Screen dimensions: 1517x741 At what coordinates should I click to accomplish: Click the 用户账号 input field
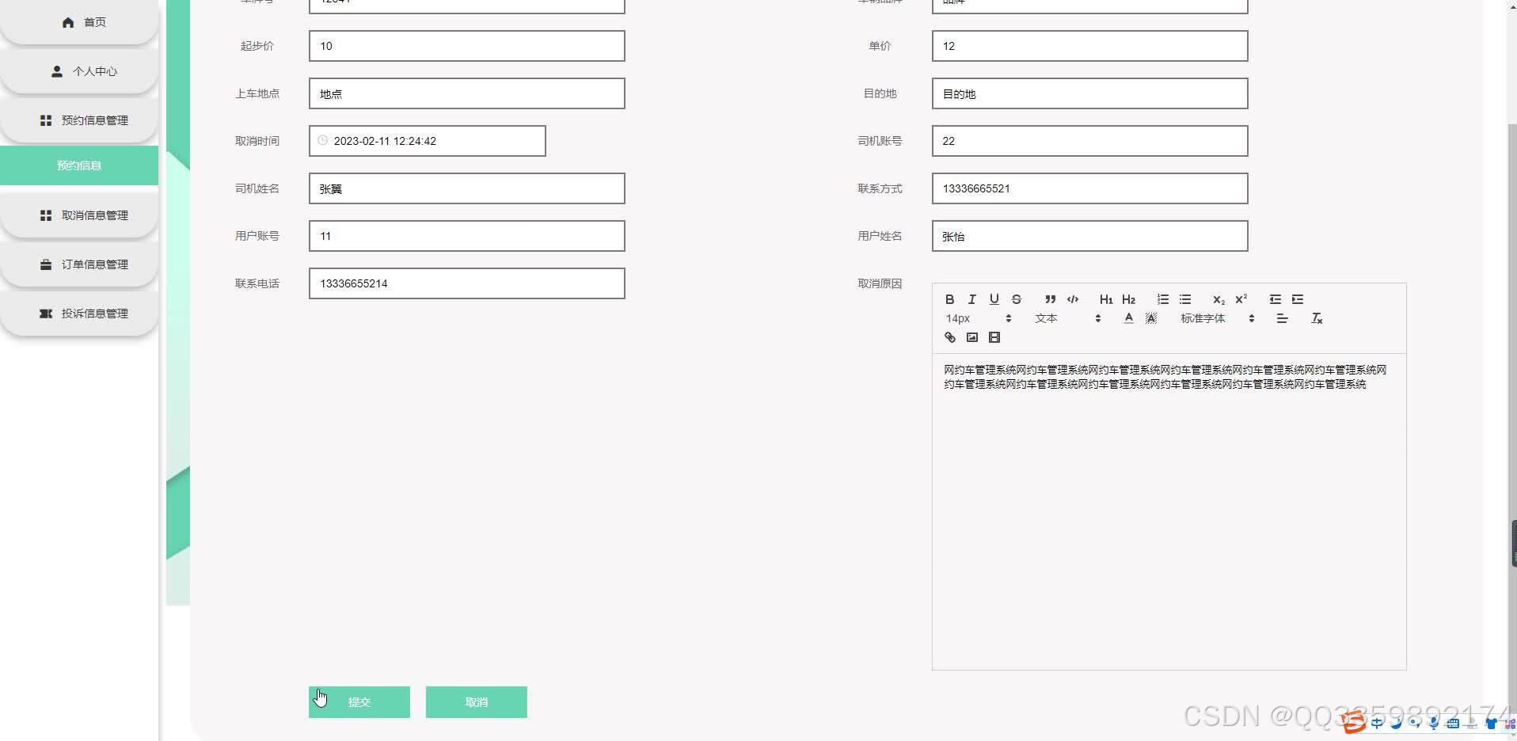[467, 236]
